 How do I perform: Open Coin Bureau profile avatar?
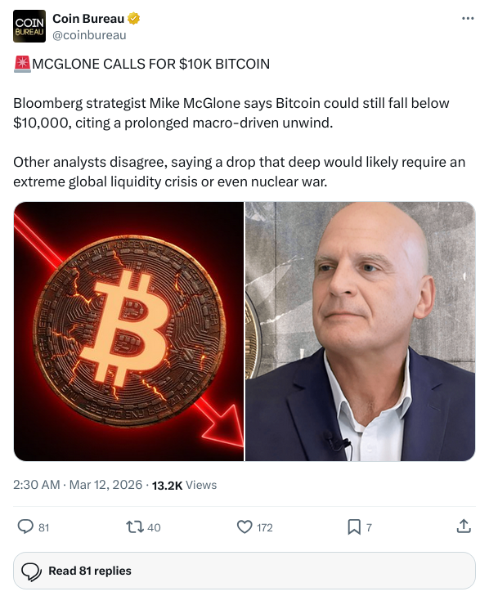[29, 26]
